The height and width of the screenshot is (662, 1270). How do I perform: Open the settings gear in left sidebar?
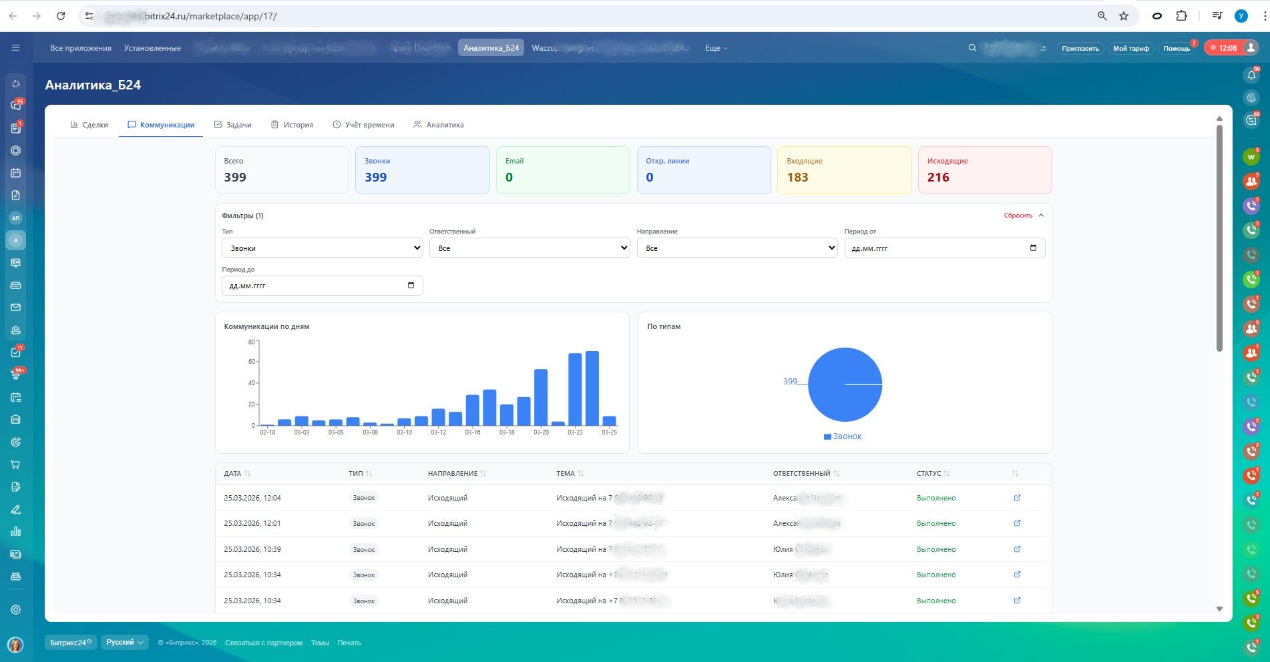(16, 609)
